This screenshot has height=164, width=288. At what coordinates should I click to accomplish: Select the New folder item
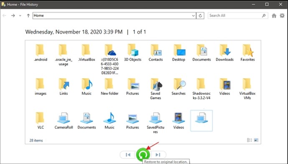point(109,87)
